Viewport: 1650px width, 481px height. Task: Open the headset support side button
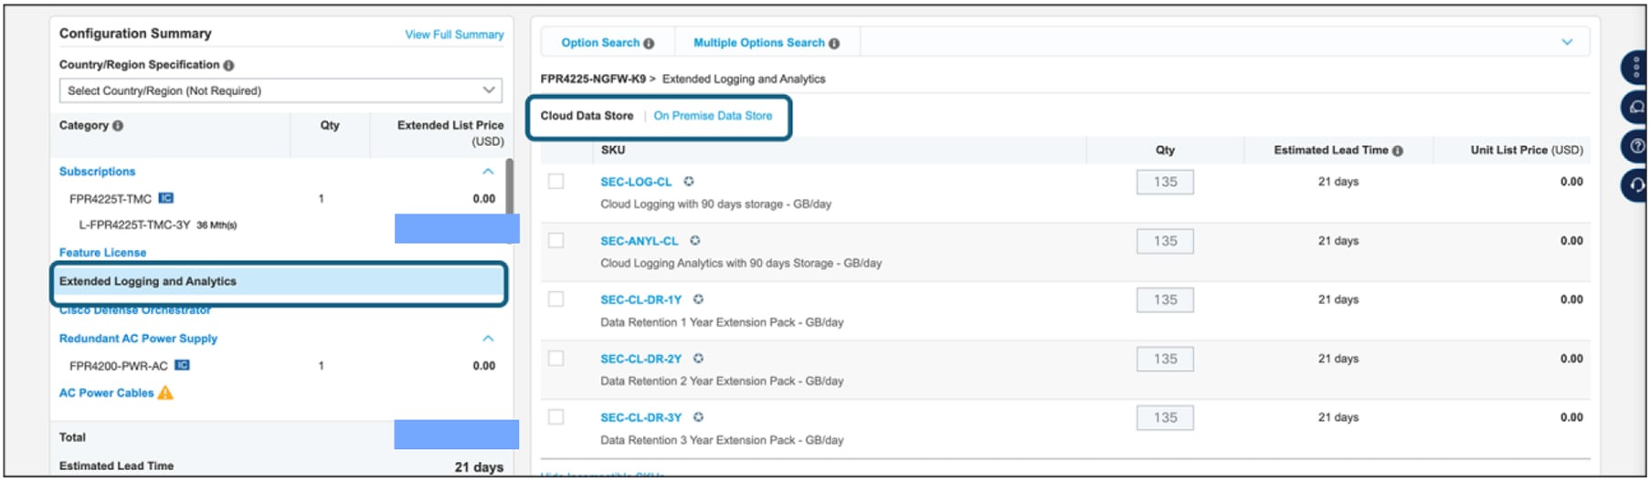click(1635, 185)
